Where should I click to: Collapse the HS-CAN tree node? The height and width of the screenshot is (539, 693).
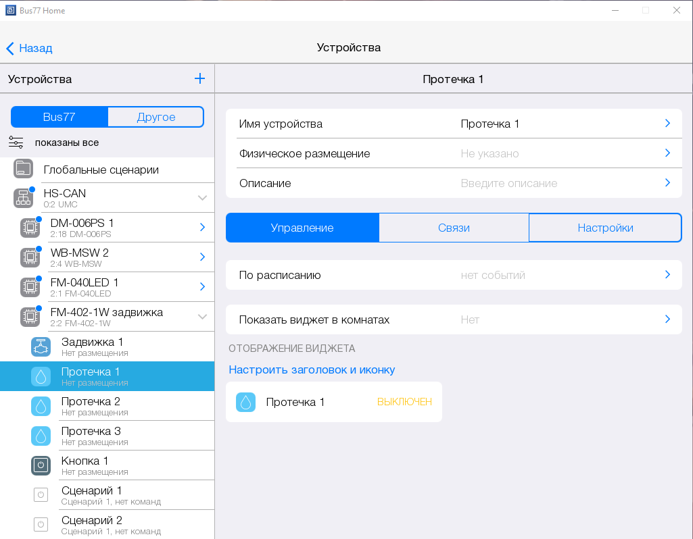pos(201,198)
